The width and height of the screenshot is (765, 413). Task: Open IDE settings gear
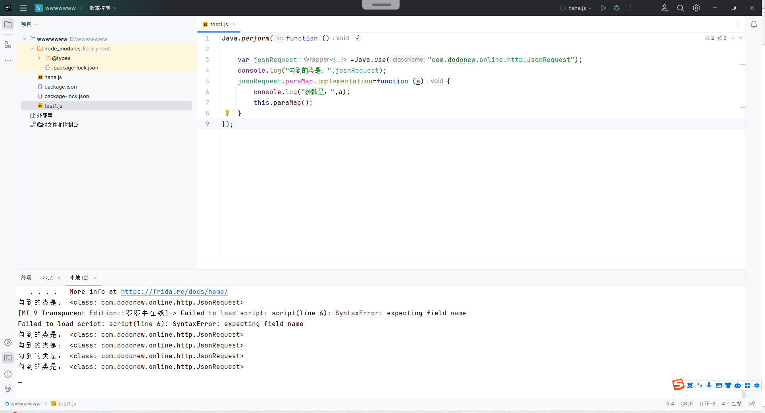696,8
